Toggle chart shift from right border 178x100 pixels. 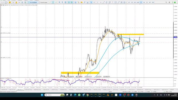(x=72, y=2)
